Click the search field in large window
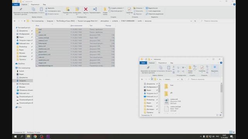248x139 pixels. [216, 21]
